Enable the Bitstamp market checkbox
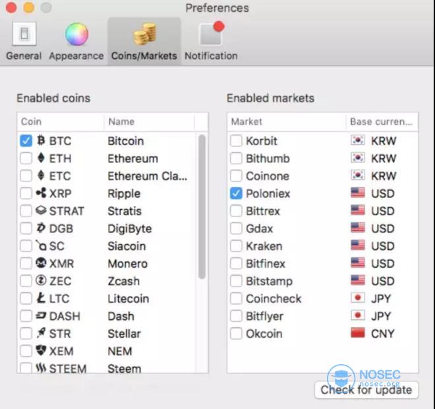 click(x=236, y=281)
